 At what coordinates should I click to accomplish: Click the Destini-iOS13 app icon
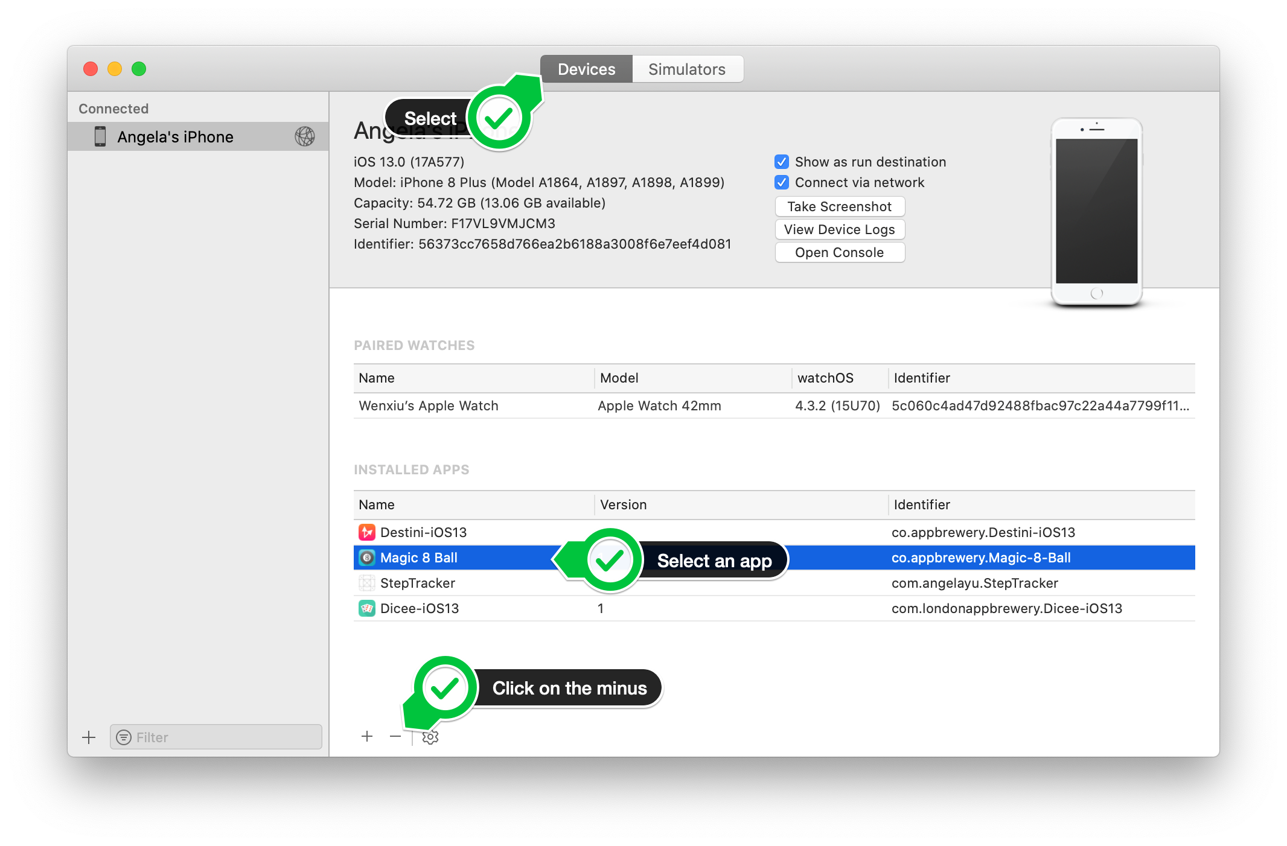tap(367, 532)
